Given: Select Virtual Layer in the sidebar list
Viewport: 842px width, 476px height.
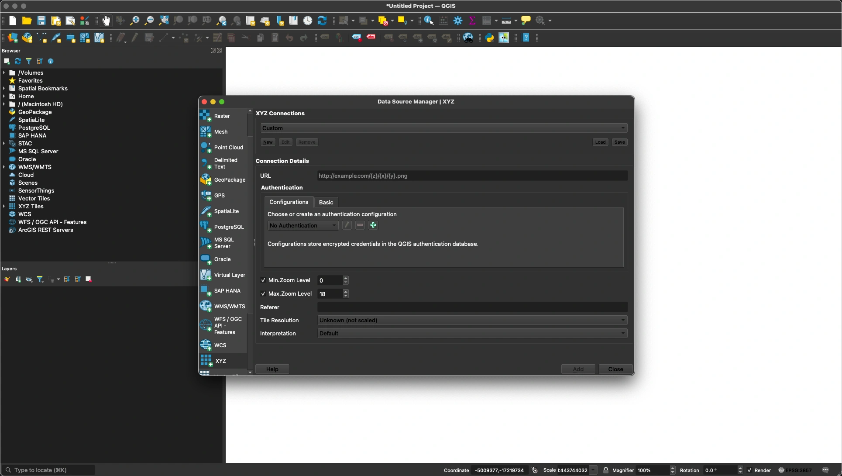Looking at the screenshot, I should 223,275.
